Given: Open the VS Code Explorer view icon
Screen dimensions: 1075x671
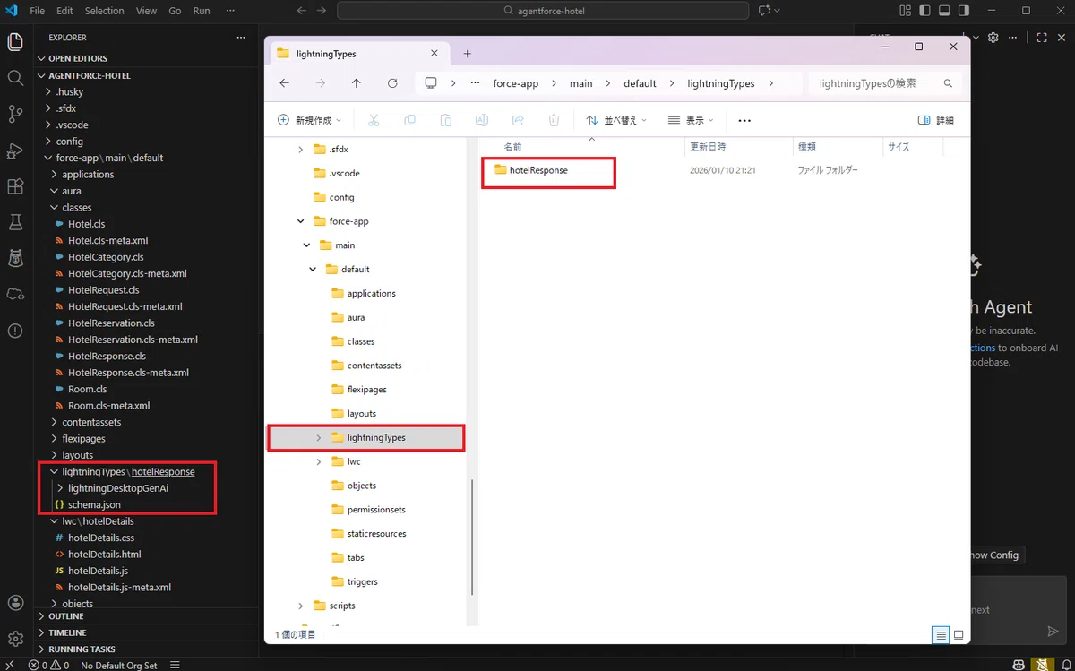Looking at the screenshot, I should point(15,42).
